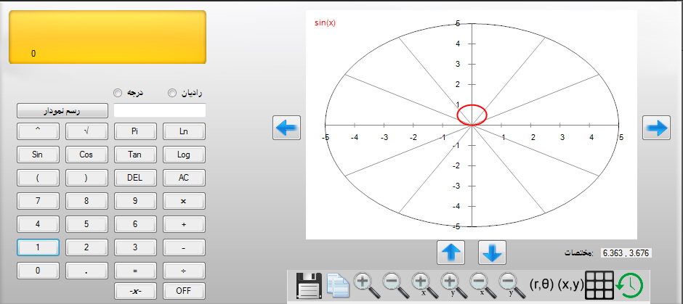Insert an opening parenthesis
The width and height of the screenshot is (683, 304).
coord(38,178)
